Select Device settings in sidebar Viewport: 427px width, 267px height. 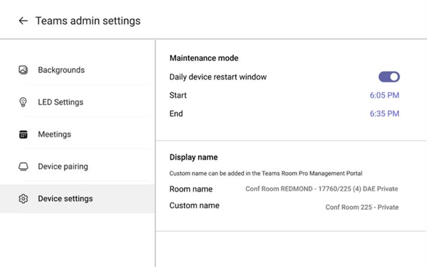click(x=65, y=199)
